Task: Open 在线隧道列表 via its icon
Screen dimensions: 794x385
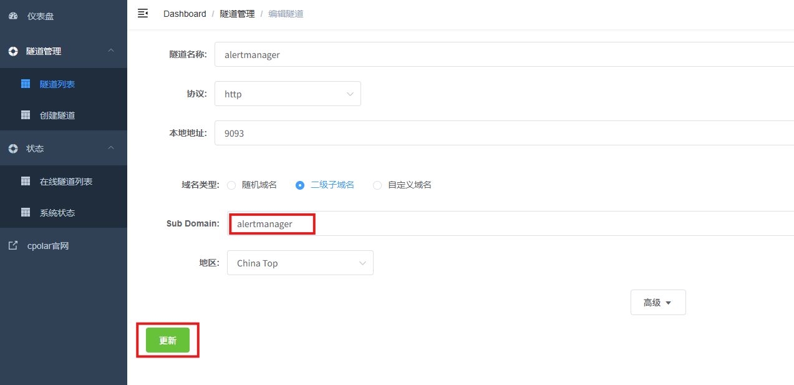Action: click(26, 180)
